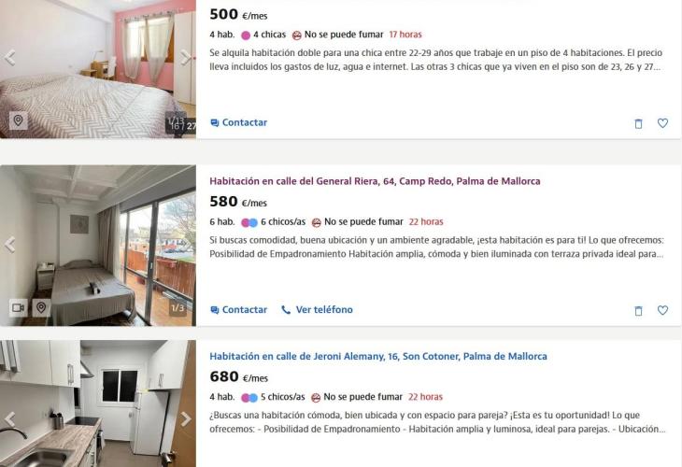
Task: Contact advertiser of General Riera room
Action: [x=238, y=309]
